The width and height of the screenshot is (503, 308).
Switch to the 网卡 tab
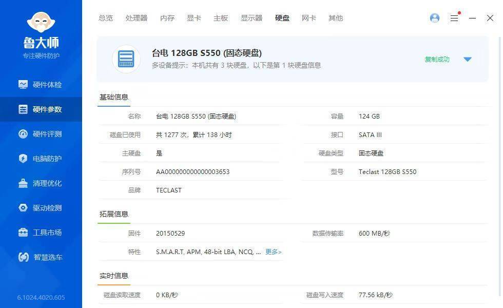(309, 18)
